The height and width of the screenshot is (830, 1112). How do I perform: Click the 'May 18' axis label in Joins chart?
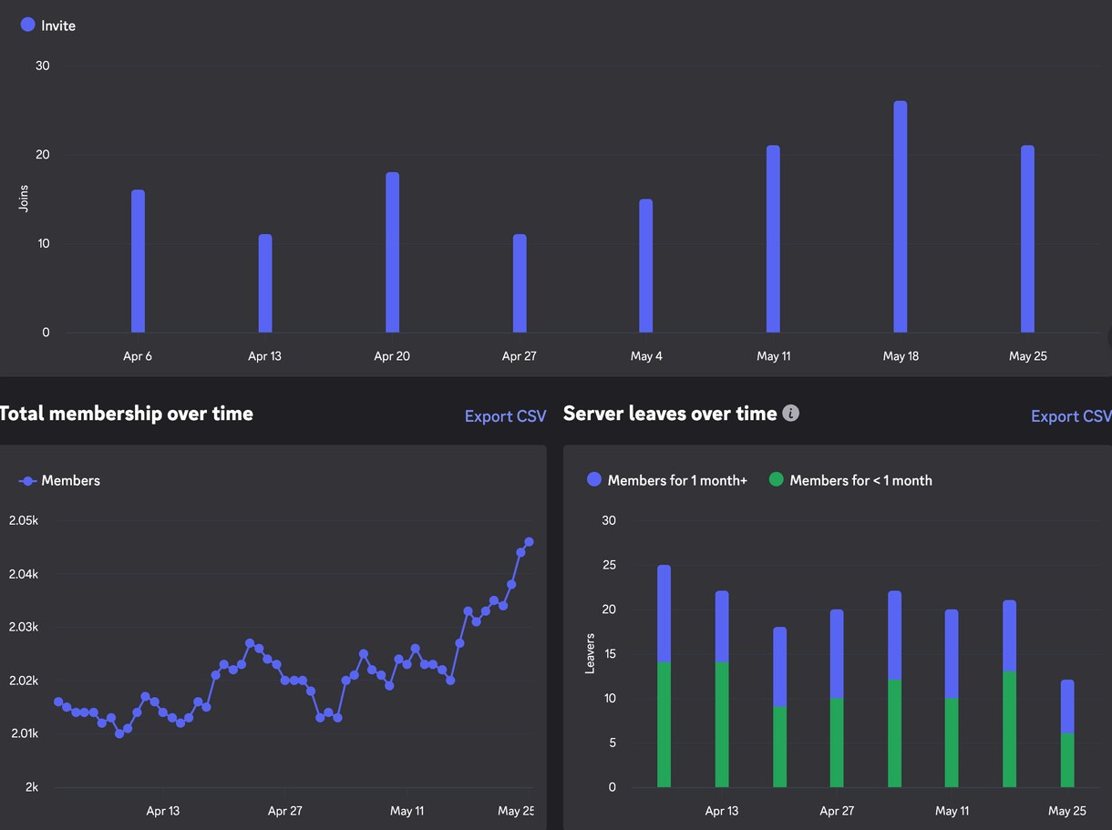[901, 356]
